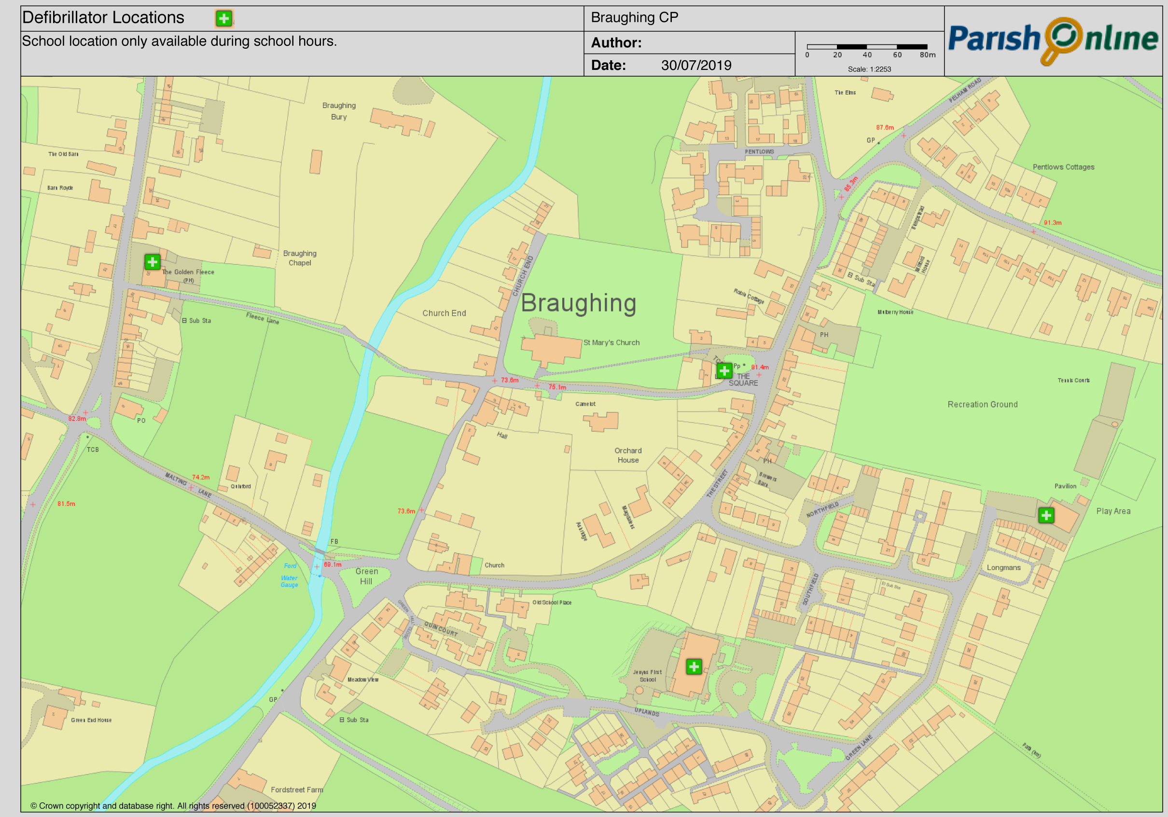Click the Parish Online magnifier logo
The width and height of the screenshot is (1168, 817).
(1064, 40)
